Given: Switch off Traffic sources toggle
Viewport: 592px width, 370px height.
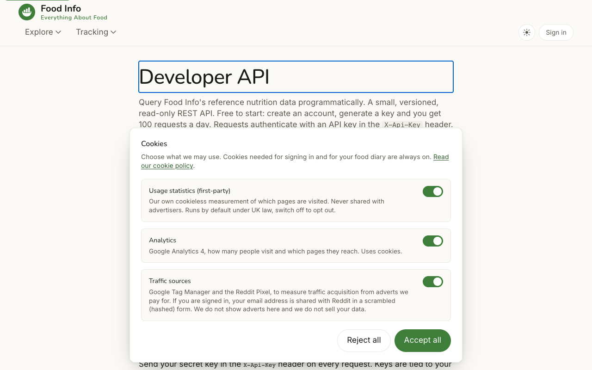Looking at the screenshot, I should [x=433, y=282].
